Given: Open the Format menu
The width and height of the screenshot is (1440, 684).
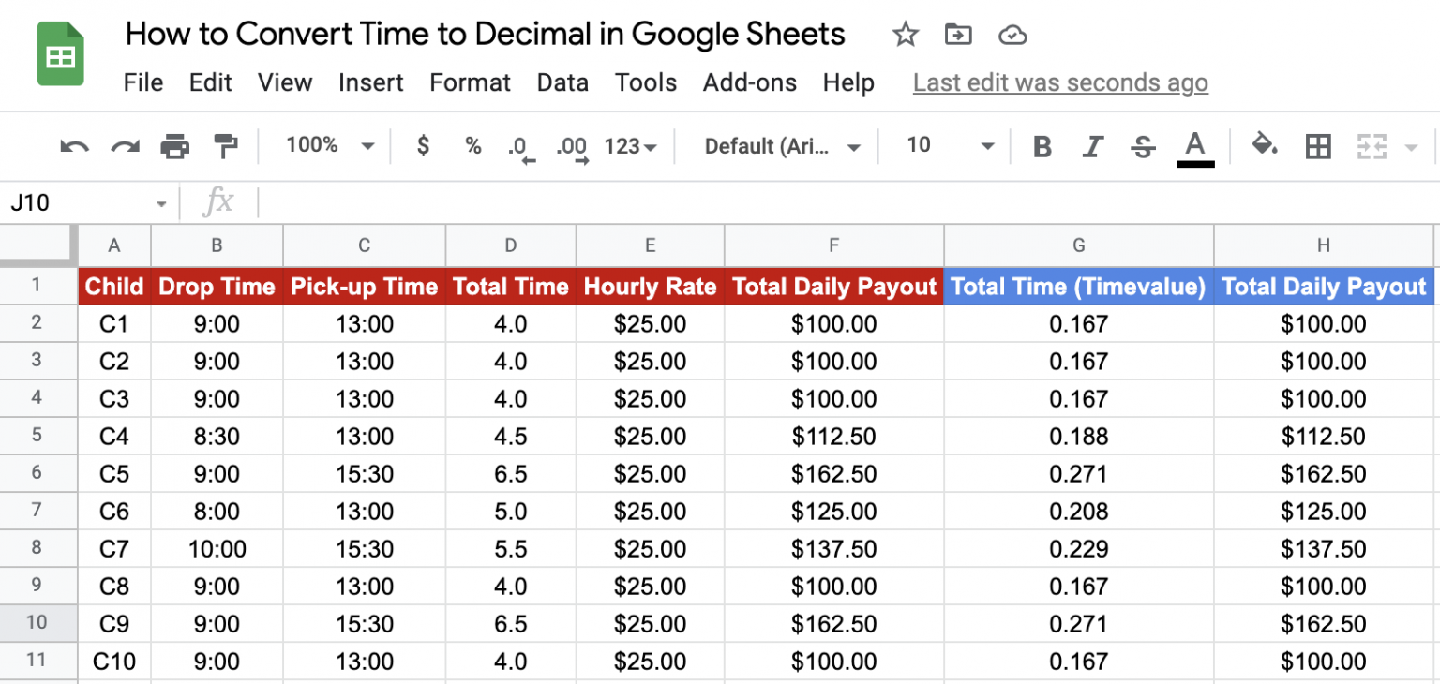Looking at the screenshot, I should (470, 82).
